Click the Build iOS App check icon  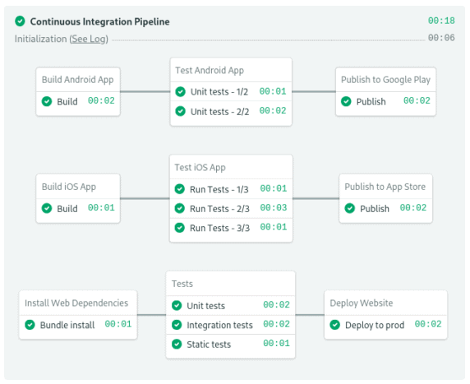click(47, 208)
